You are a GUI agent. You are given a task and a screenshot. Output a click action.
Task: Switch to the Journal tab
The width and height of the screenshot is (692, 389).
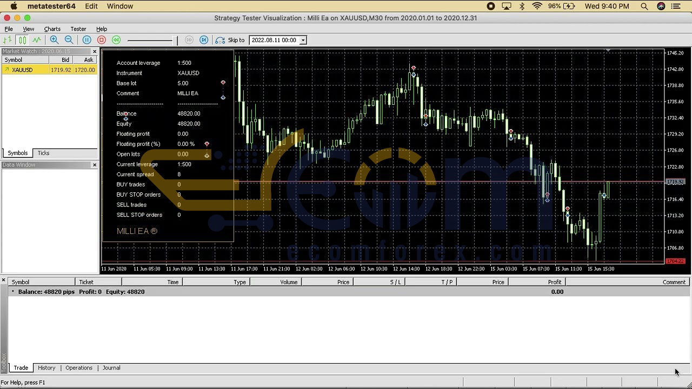(111, 368)
